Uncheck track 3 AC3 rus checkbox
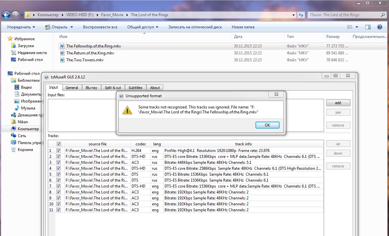The height and width of the screenshot is (236, 389). click(59, 162)
